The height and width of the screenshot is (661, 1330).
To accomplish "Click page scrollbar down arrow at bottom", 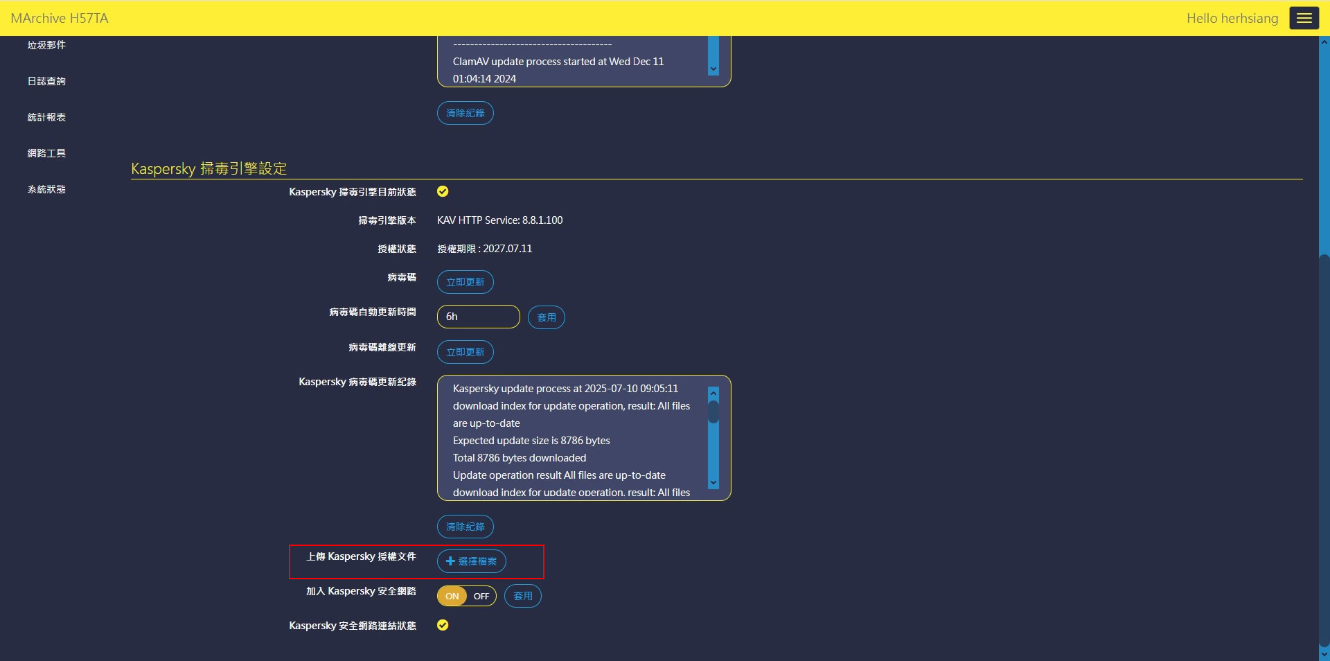I will click(1324, 653).
